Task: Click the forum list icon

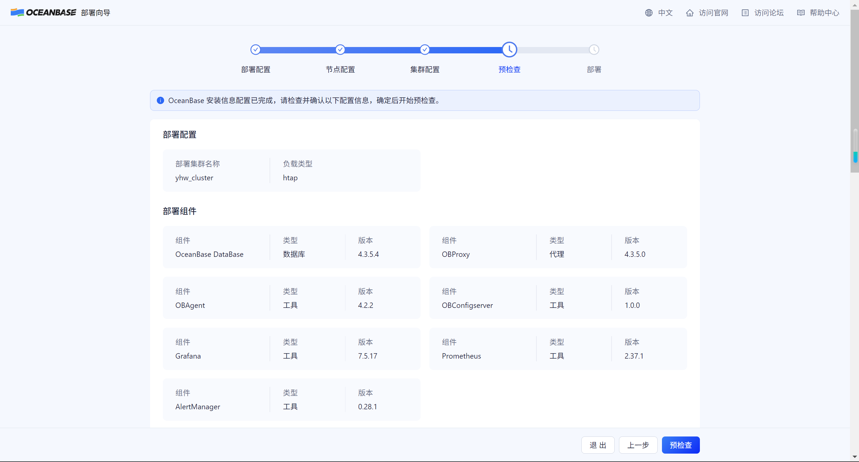Action: [x=745, y=13]
